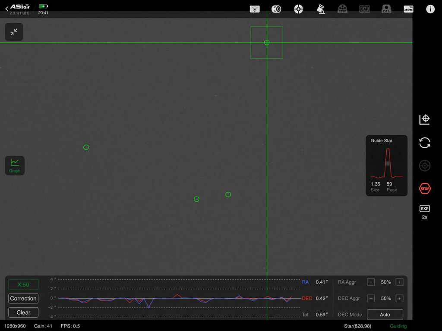Toggle Correction display on graph
The height and width of the screenshot is (331, 442).
tap(23, 298)
